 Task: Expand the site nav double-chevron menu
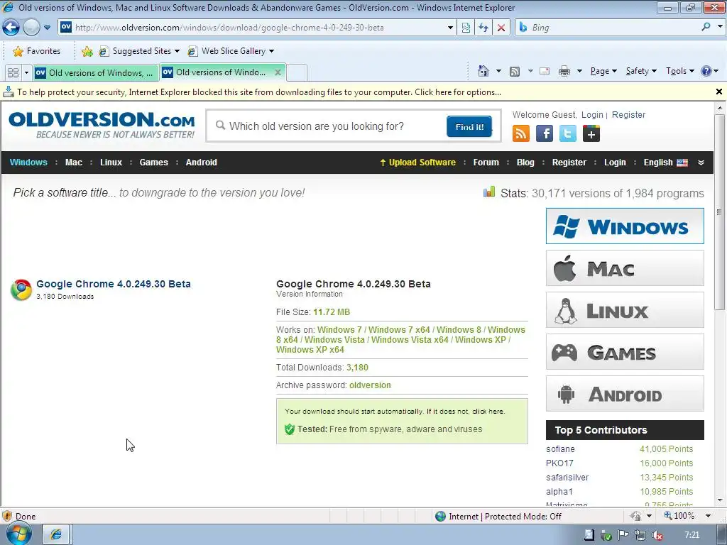pyautogui.click(x=701, y=163)
